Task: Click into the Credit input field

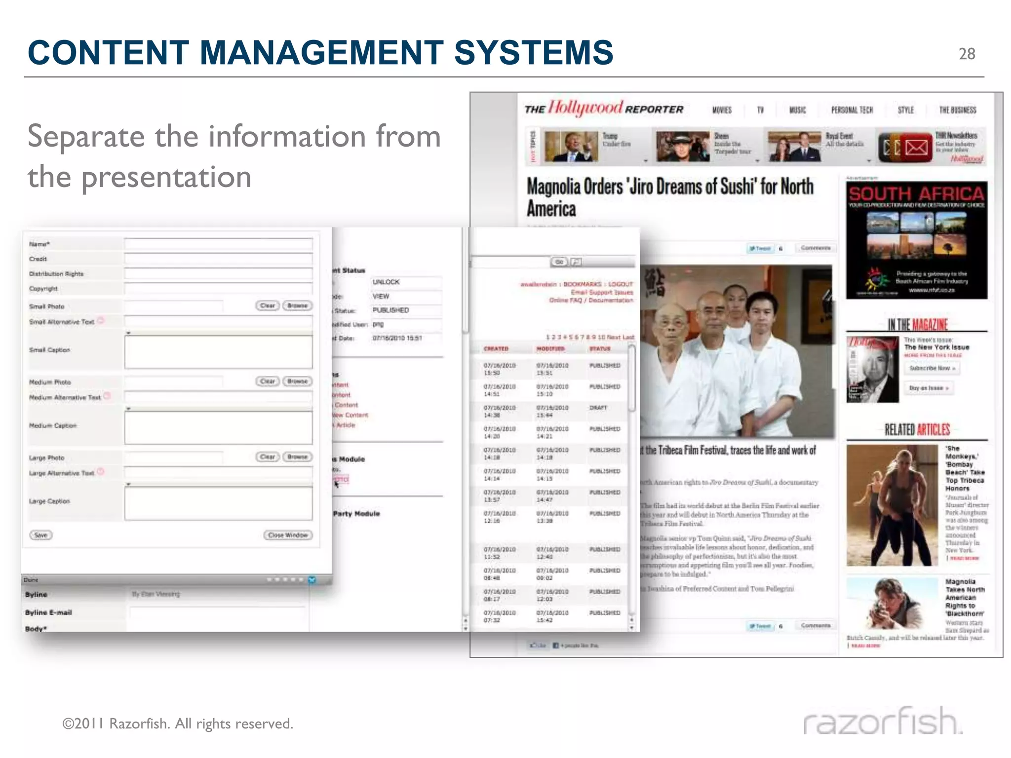Action: (219, 259)
